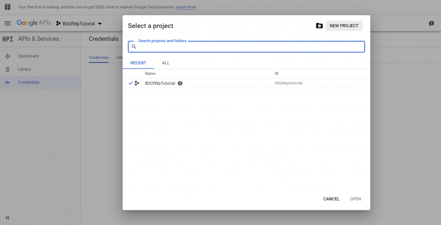This screenshot has width=441, height=225.
Task: Click the API icon beside APIs & Services
Action: click(8, 39)
